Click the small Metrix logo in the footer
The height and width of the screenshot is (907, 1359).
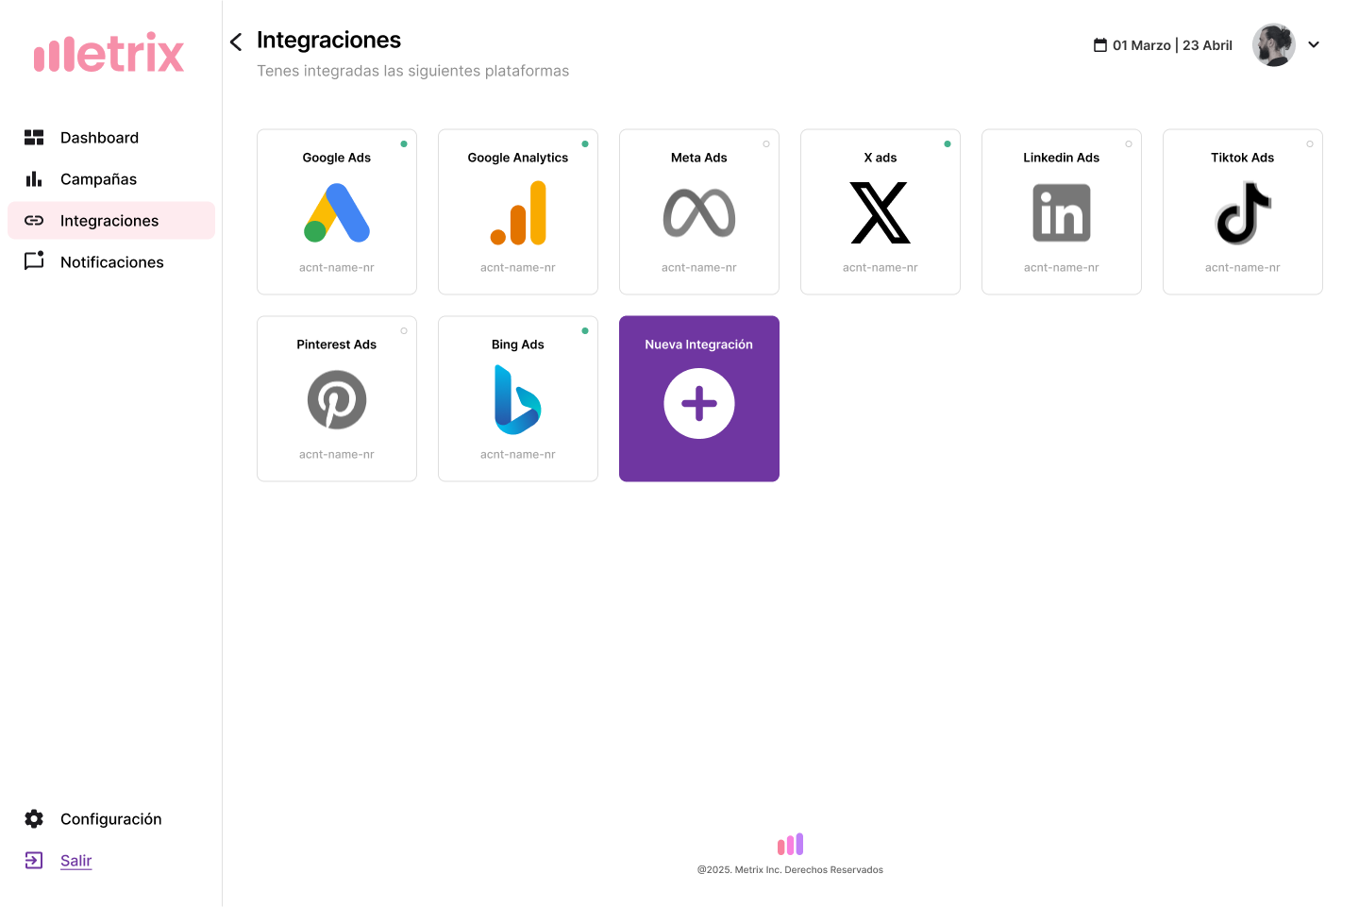point(790,844)
